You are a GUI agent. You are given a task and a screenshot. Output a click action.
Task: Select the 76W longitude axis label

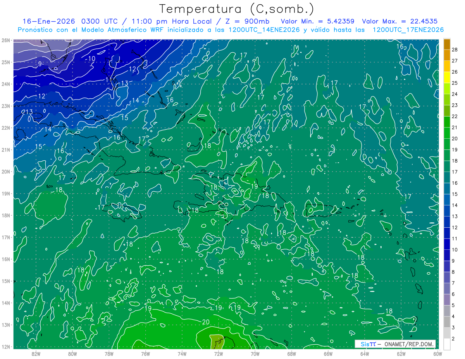(x=145, y=353)
